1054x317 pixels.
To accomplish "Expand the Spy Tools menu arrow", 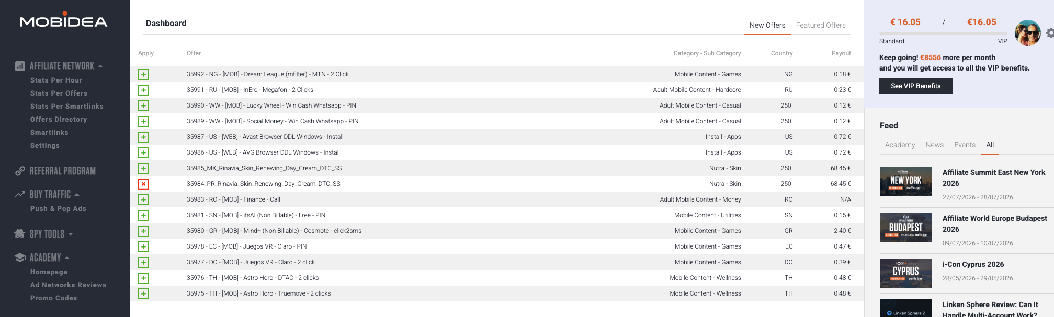I will [x=71, y=234].
